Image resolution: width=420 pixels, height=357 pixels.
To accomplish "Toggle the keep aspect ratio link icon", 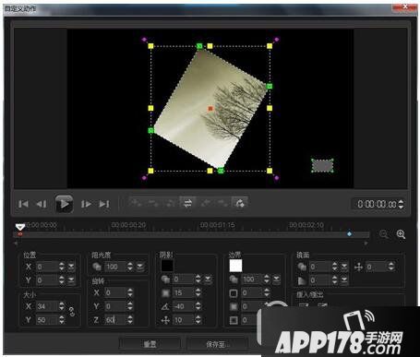I will point(72,312).
